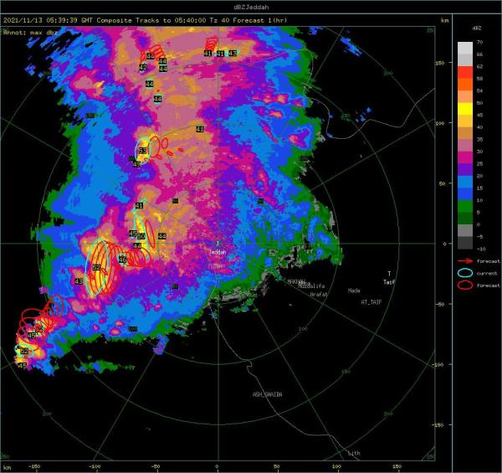Viewport: 502px width, 473px height.
Task: Click the red forecast ellipse legend icon
Action: pyautogui.click(x=465, y=285)
